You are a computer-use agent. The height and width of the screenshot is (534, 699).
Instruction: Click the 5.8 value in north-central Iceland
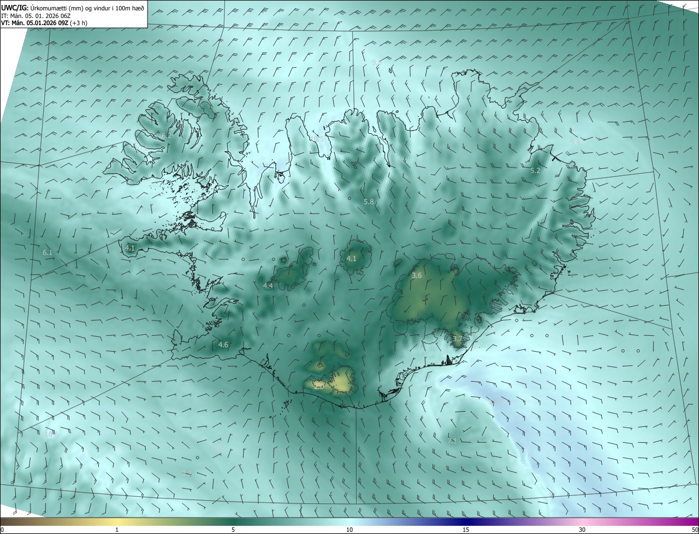(x=369, y=201)
